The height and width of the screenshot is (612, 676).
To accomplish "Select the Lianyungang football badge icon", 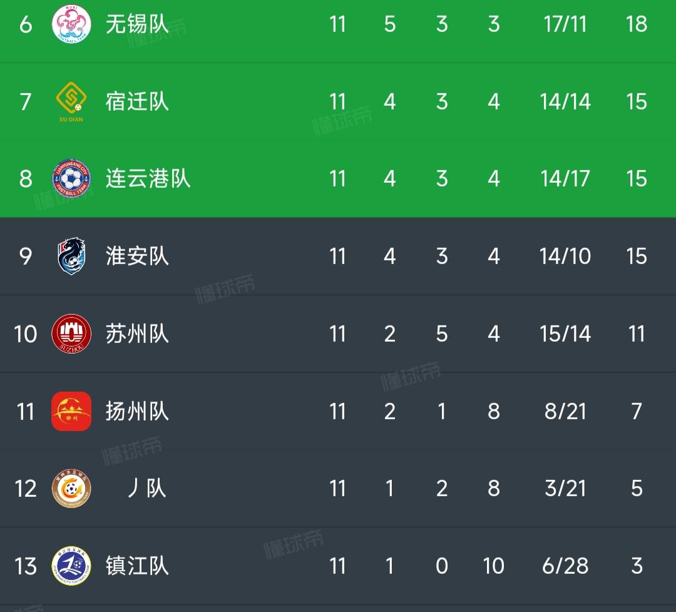I will pos(71,178).
